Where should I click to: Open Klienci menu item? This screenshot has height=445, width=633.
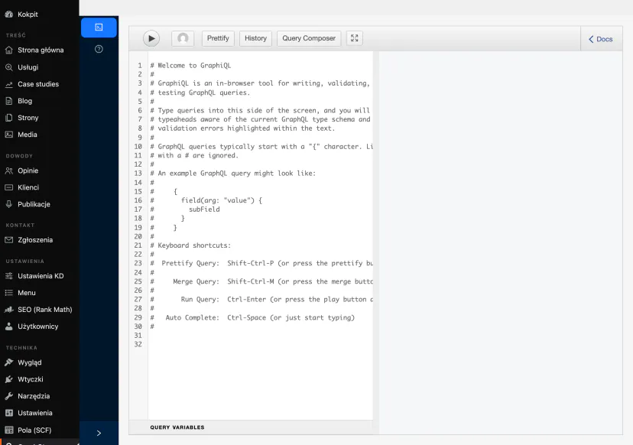40,187
